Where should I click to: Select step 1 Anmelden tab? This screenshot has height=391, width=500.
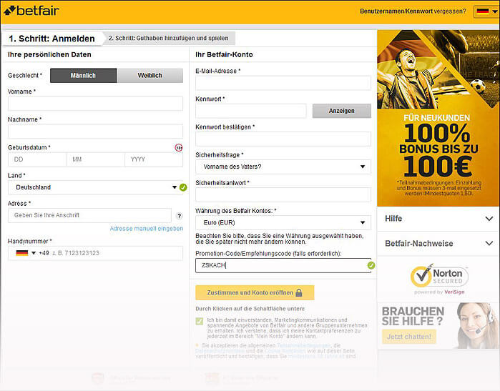click(52, 39)
